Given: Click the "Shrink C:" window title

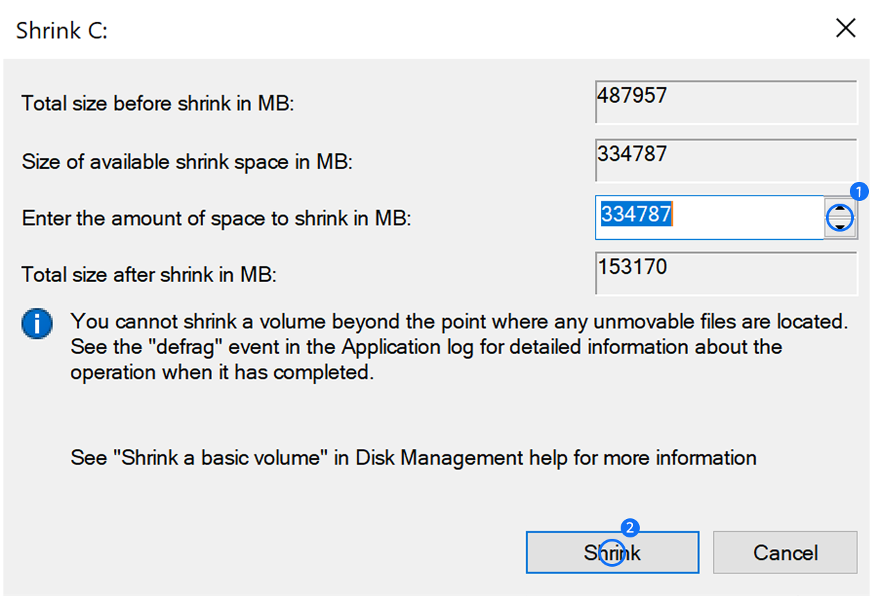Looking at the screenshot, I should pos(62,31).
